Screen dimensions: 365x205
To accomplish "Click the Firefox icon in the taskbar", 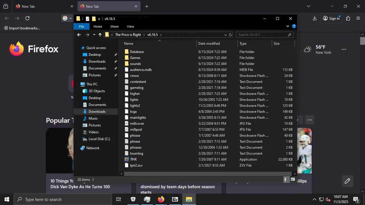I will pyautogui.click(x=161, y=199).
